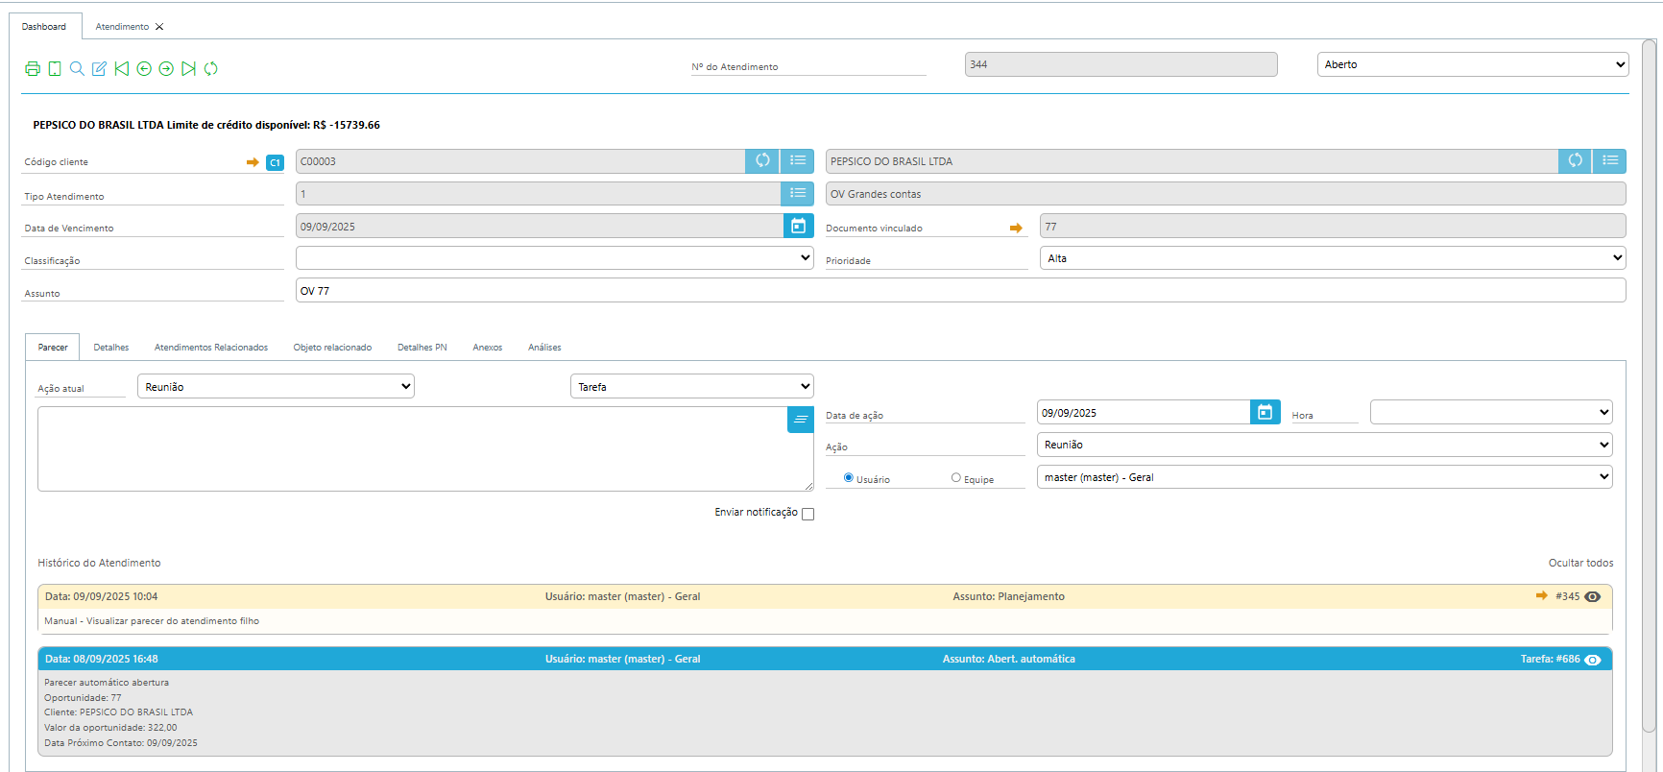Screen dimensions: 1663x772
Task: Click the Manual - Visualizar parecer text
Action: [152, 621]
